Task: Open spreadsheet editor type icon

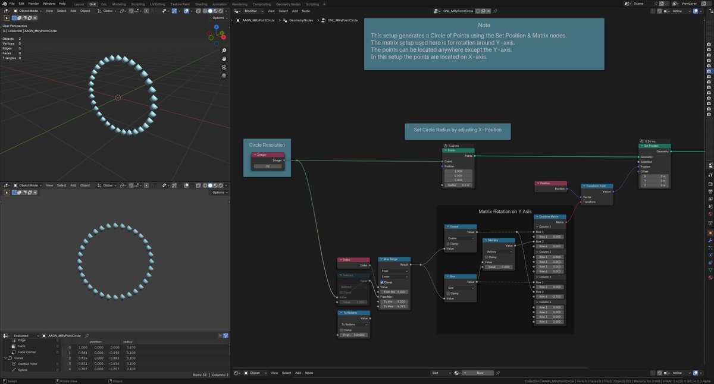Action: click(7, 336)
